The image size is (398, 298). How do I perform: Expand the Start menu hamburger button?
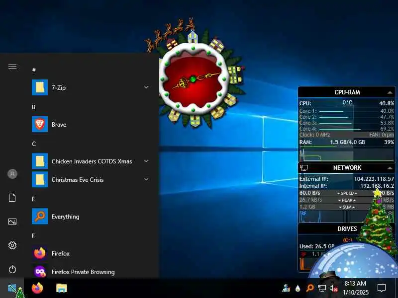(x=12, y=67)
